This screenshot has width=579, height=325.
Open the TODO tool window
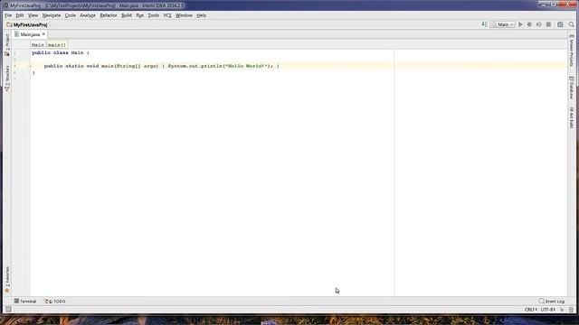point(55,301)
